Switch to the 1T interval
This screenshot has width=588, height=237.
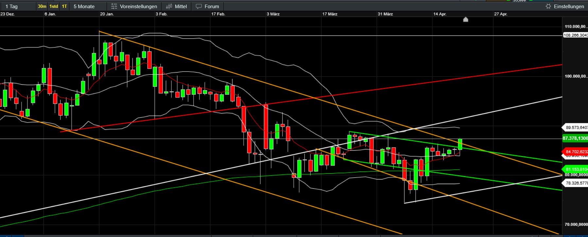tap(64, 6)
